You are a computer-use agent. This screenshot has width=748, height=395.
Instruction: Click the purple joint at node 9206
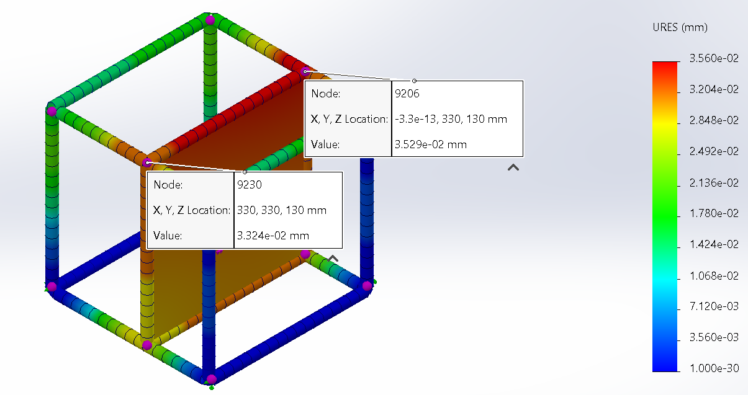click(305, 72)
